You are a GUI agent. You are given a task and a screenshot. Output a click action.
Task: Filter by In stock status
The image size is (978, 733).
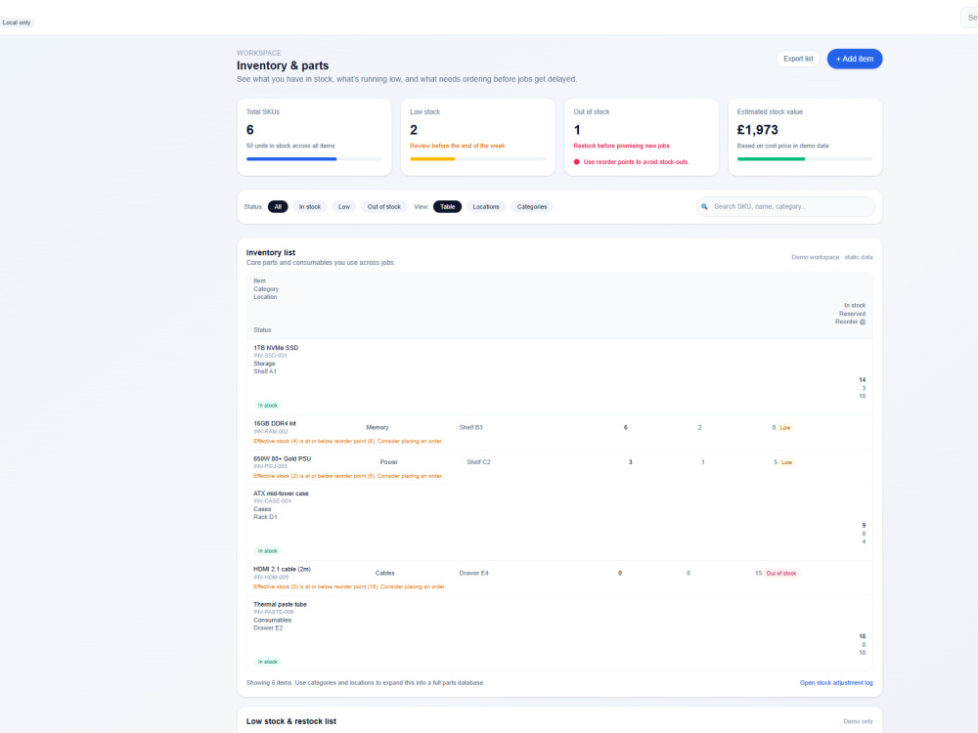pyautogui.click(x=309, y=207)
